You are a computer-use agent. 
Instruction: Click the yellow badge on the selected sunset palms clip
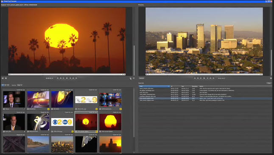point(96,131)
